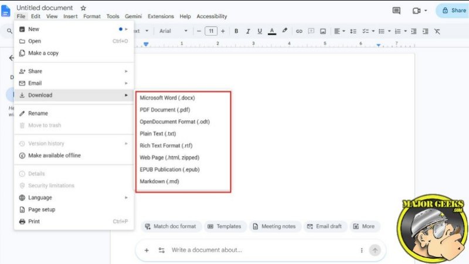
Task: Choose Print from File menu
Action: (74, 222)
